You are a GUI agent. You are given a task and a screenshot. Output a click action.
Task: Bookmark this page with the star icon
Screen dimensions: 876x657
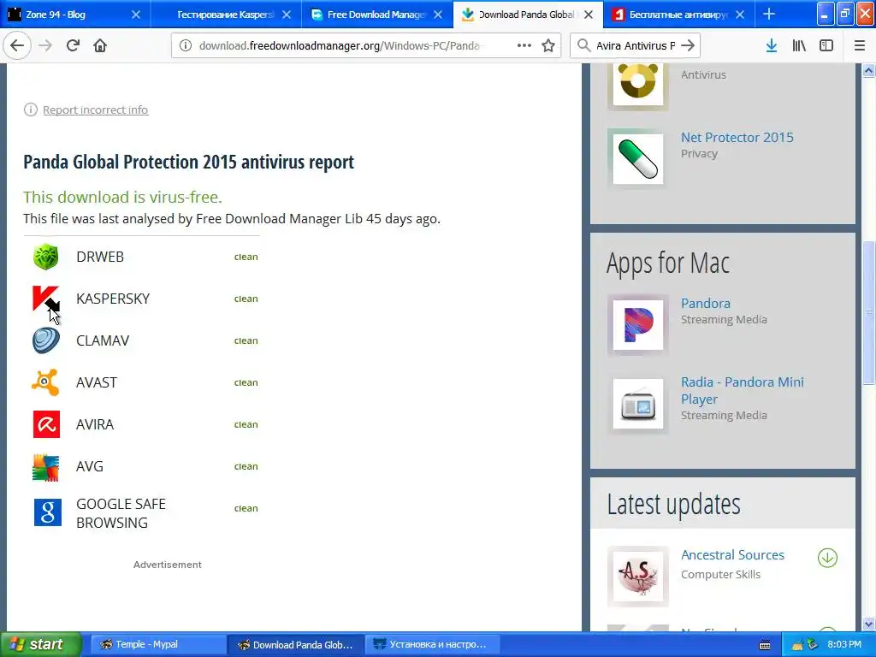[x=548, y=45]
